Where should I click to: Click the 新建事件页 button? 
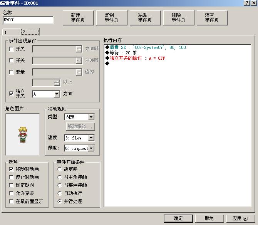point(78,18)
